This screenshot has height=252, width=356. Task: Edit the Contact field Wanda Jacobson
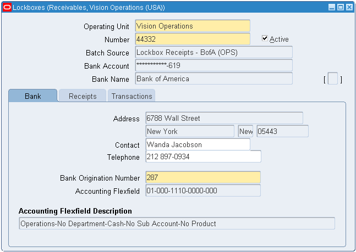(x=197, y=145)
